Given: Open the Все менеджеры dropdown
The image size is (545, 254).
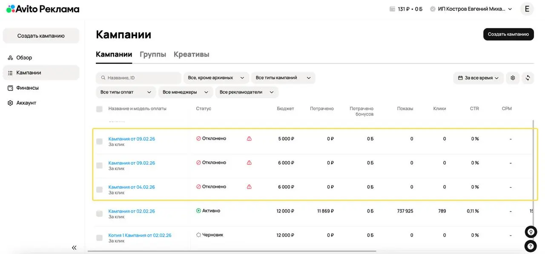Looking at the screenshot, I should 185,92.
